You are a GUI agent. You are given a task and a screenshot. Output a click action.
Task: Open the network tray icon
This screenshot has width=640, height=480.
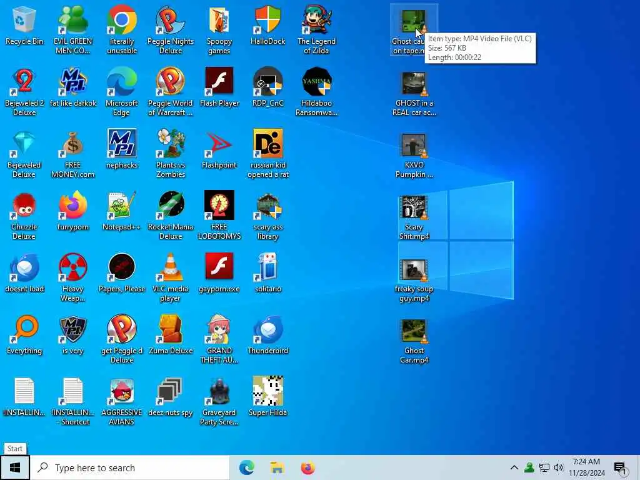click(x=544, y=467)
